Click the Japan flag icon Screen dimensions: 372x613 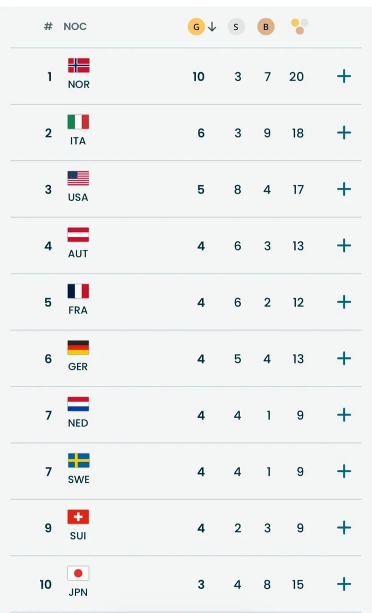point(78,573)
